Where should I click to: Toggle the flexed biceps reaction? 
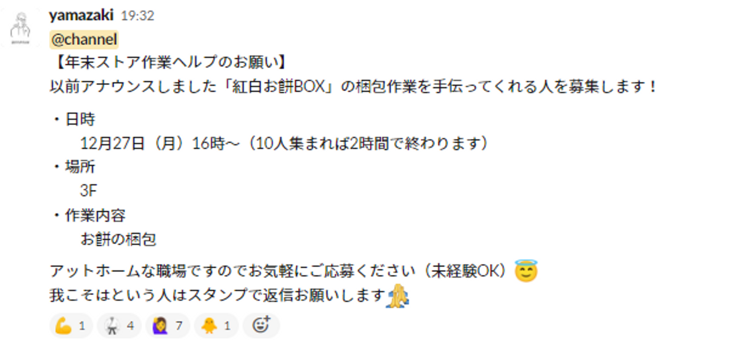coord(71,326)
